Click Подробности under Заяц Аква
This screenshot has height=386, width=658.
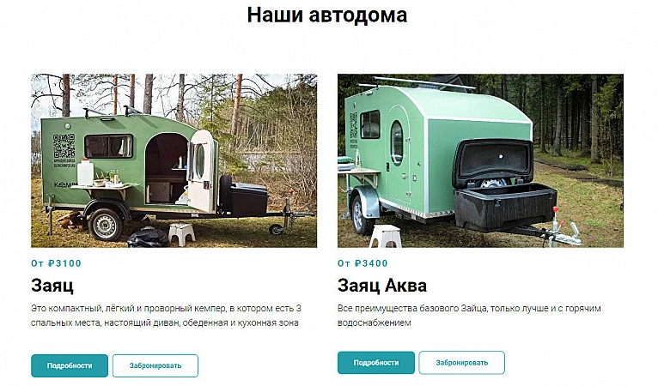click(x=376, y=363)
